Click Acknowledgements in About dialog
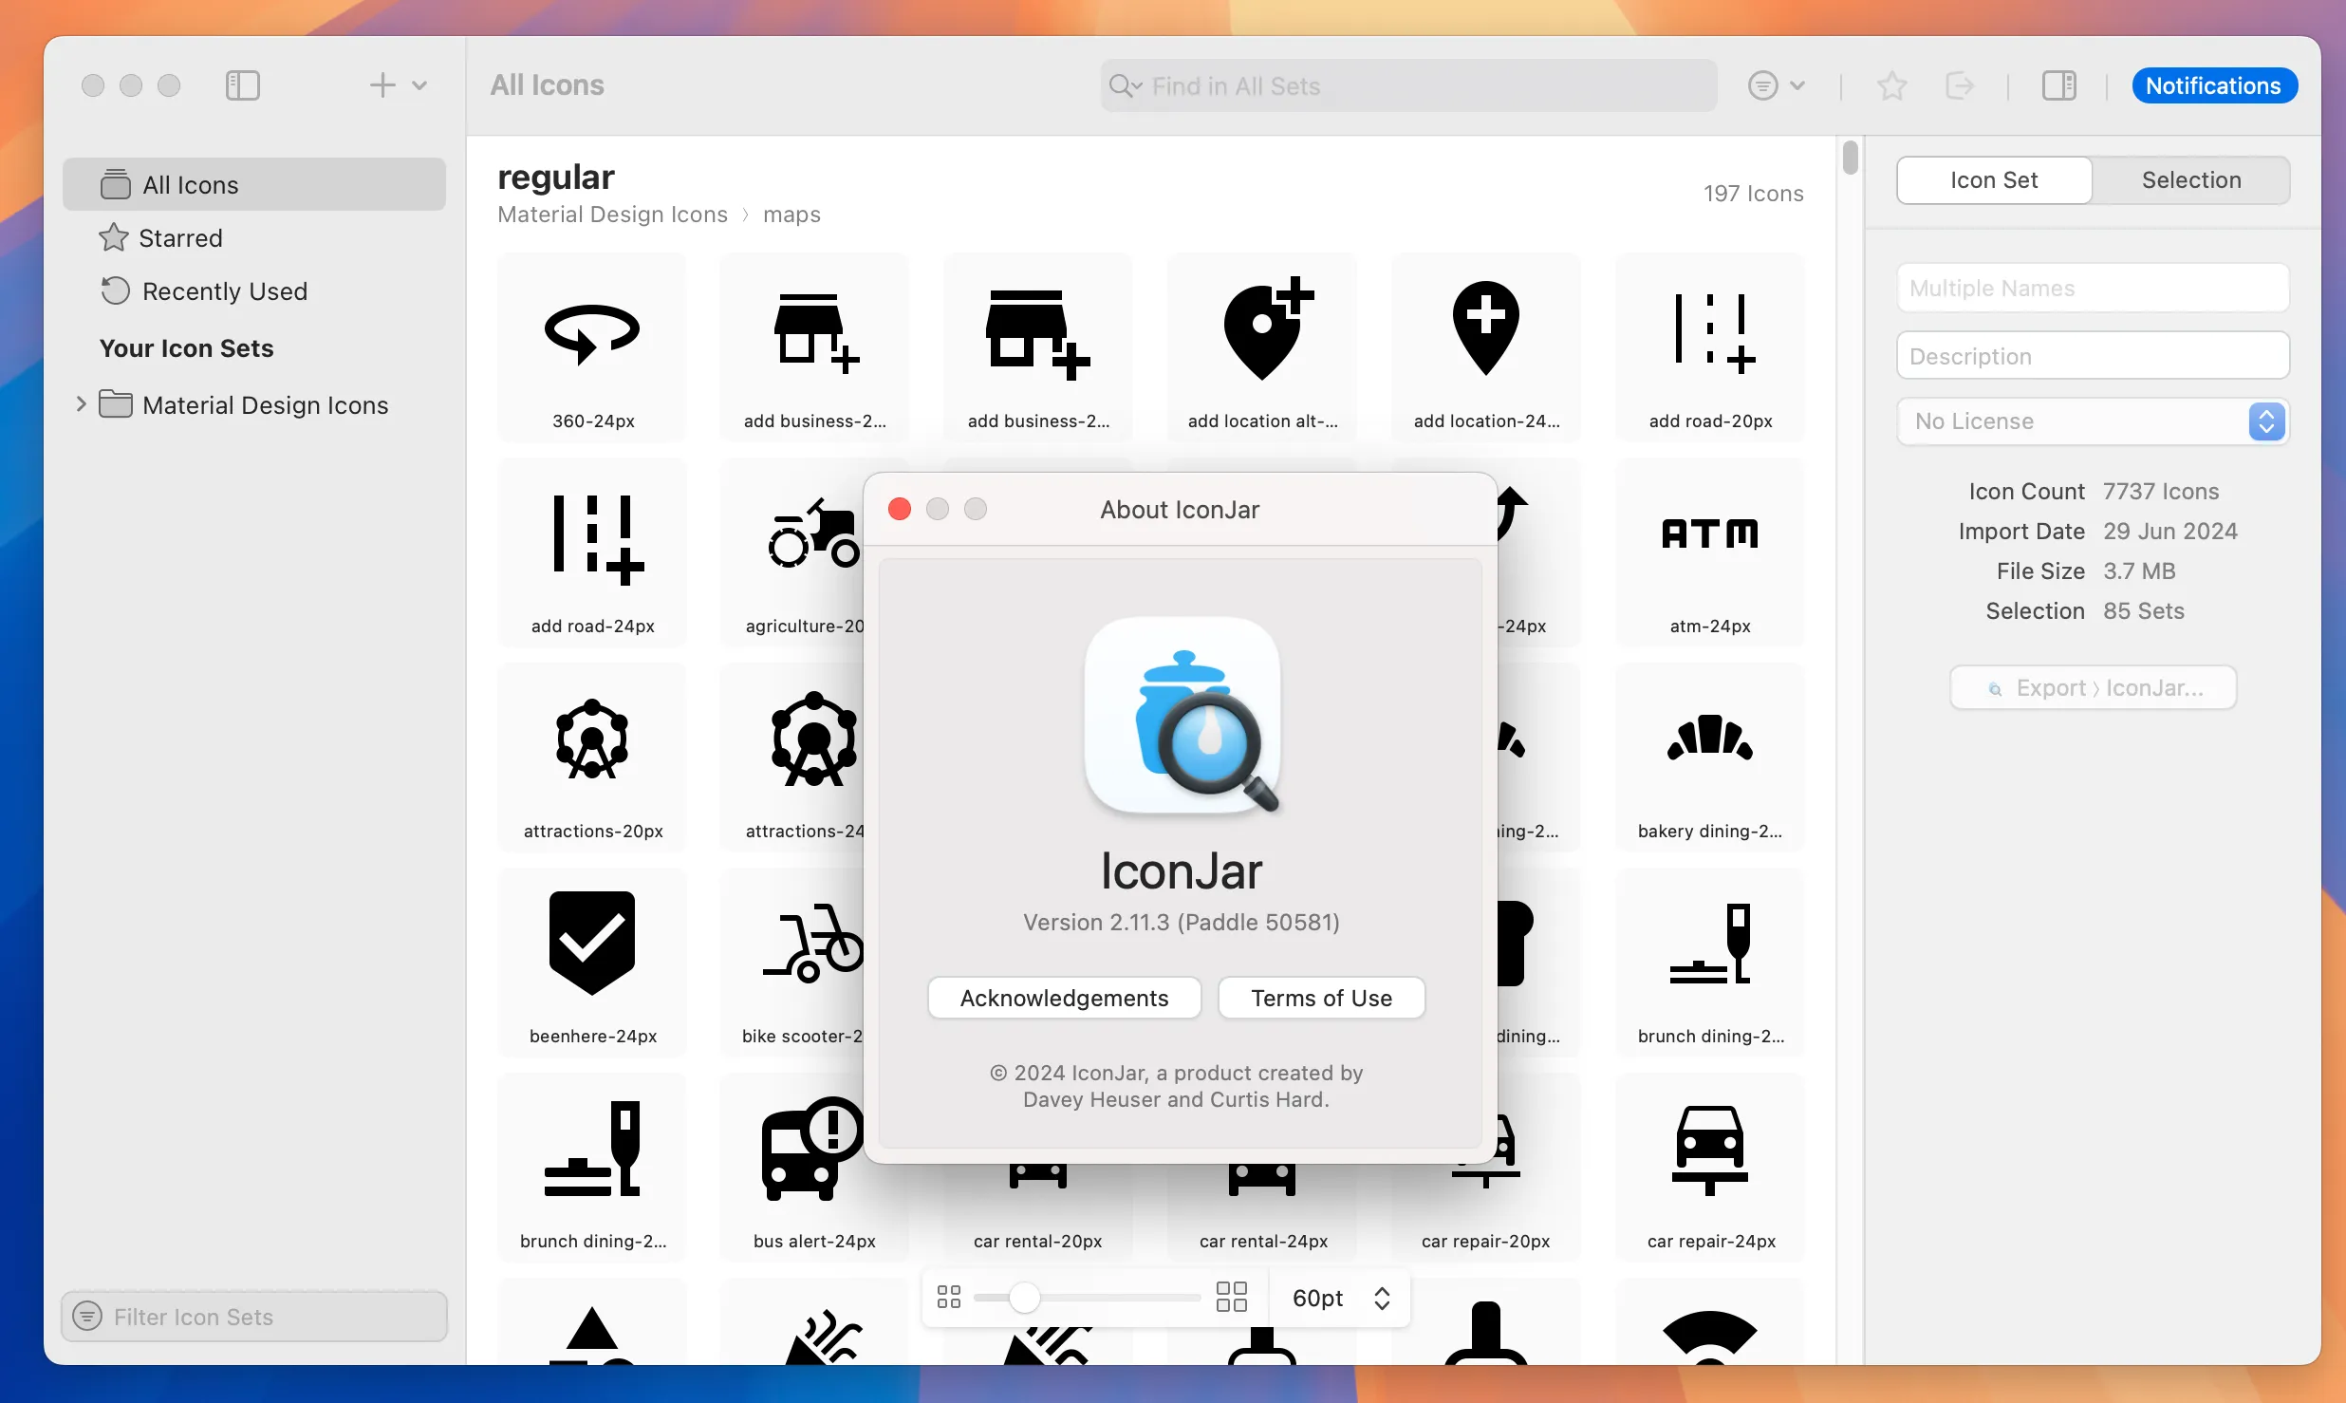The image size is (2346, 1403). point(1064,998)
